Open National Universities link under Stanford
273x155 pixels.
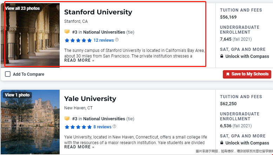(104, 32)
